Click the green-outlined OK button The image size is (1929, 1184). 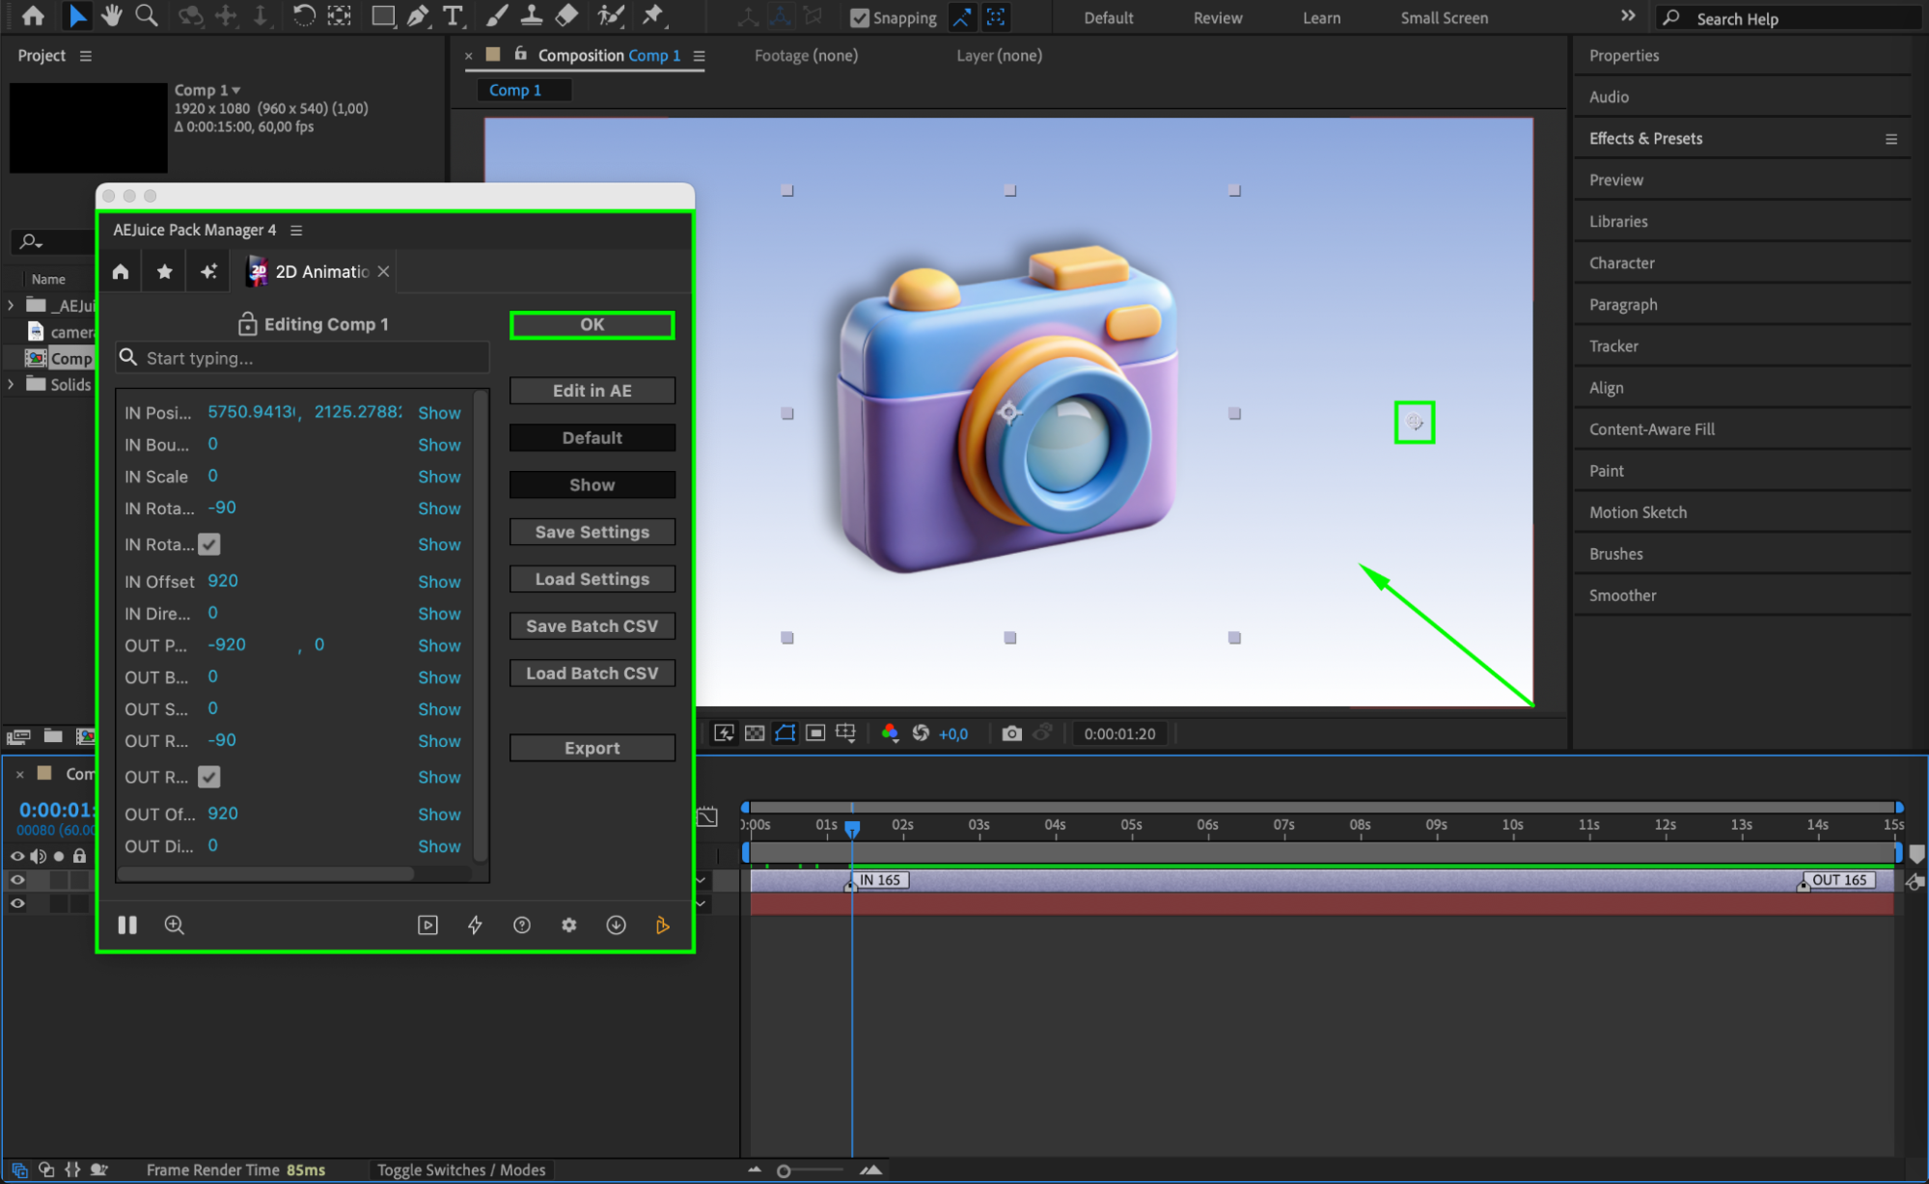click(x=592, y=325)
